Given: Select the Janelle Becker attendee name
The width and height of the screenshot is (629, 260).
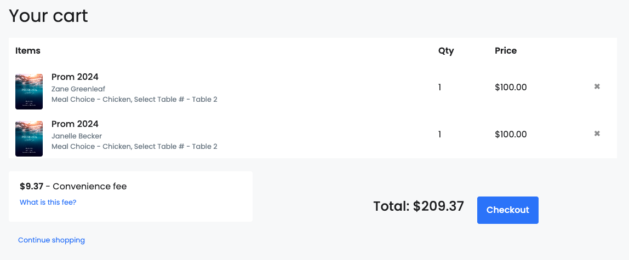Looking at the screenshot, I should coord(77,136).
